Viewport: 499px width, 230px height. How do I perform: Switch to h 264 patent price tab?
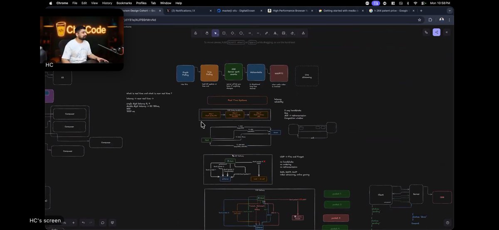click(x=392, y=11)
